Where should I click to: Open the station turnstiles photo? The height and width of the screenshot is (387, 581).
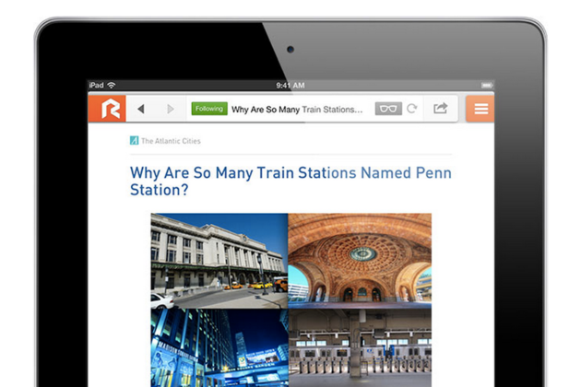[360, 346]
